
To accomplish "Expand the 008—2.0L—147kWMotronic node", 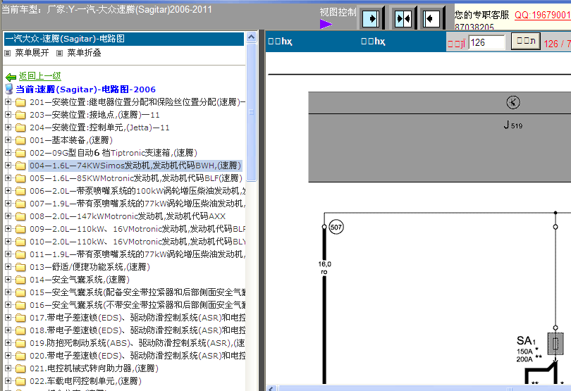I will 8,216.
